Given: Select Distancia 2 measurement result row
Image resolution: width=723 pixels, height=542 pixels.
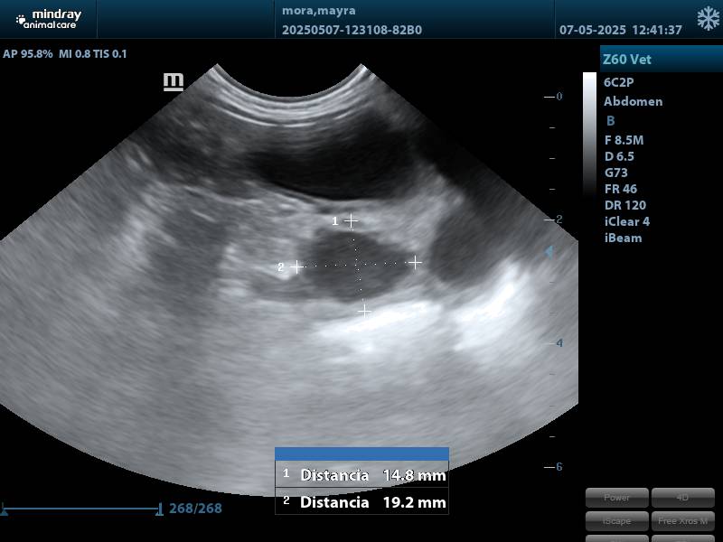Looking at the screenshot, I should pos(361,502).
